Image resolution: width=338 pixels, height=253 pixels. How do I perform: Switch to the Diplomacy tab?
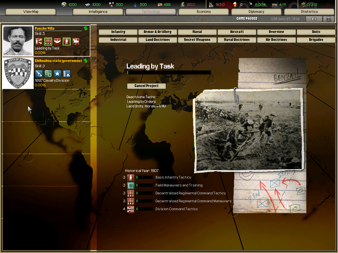[x=256, y=12]
